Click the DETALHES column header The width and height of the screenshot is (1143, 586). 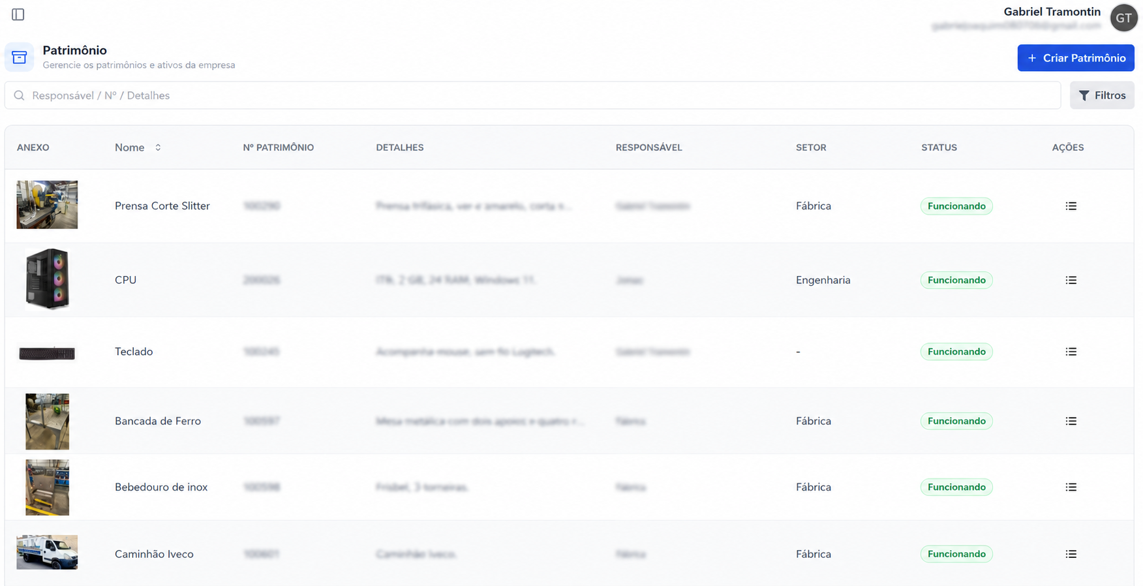click(400, 147)
